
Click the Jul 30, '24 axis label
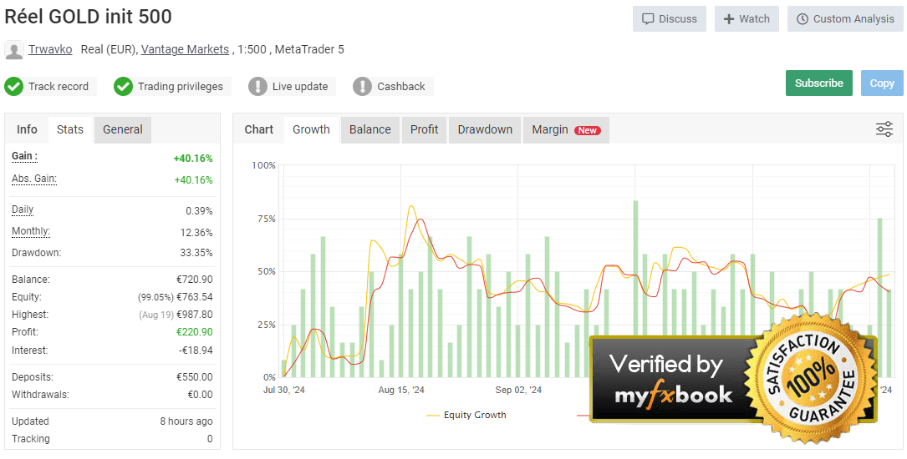[283, 391]
